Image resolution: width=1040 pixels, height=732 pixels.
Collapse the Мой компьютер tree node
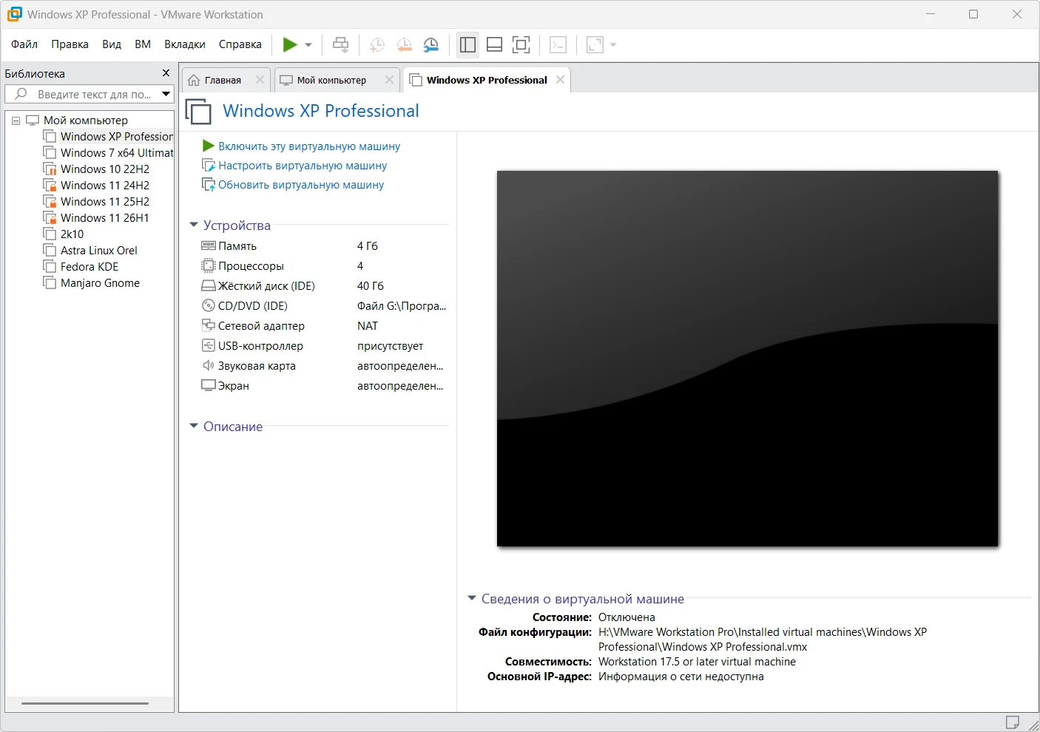click(x=16, y=121)
